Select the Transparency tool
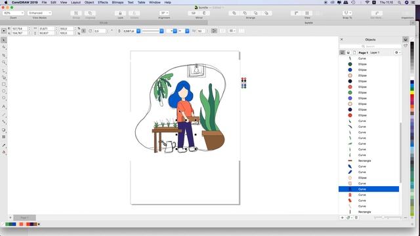Image resolution: width=420 pixels, height=236 pixels. (4, 137)
